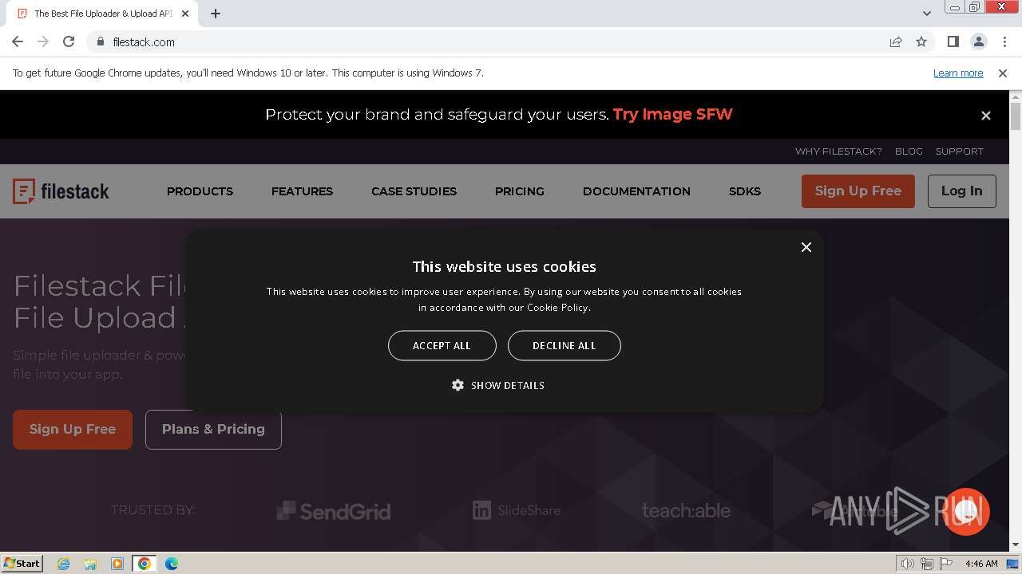The image size is (1022, 574).
Task: Open the FEATURES menu
Action: pyautogui.click(x=302, y=191)
